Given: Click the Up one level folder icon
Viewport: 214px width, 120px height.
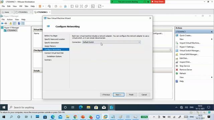Looking at the screenshot, I should (x=11, y=23).
